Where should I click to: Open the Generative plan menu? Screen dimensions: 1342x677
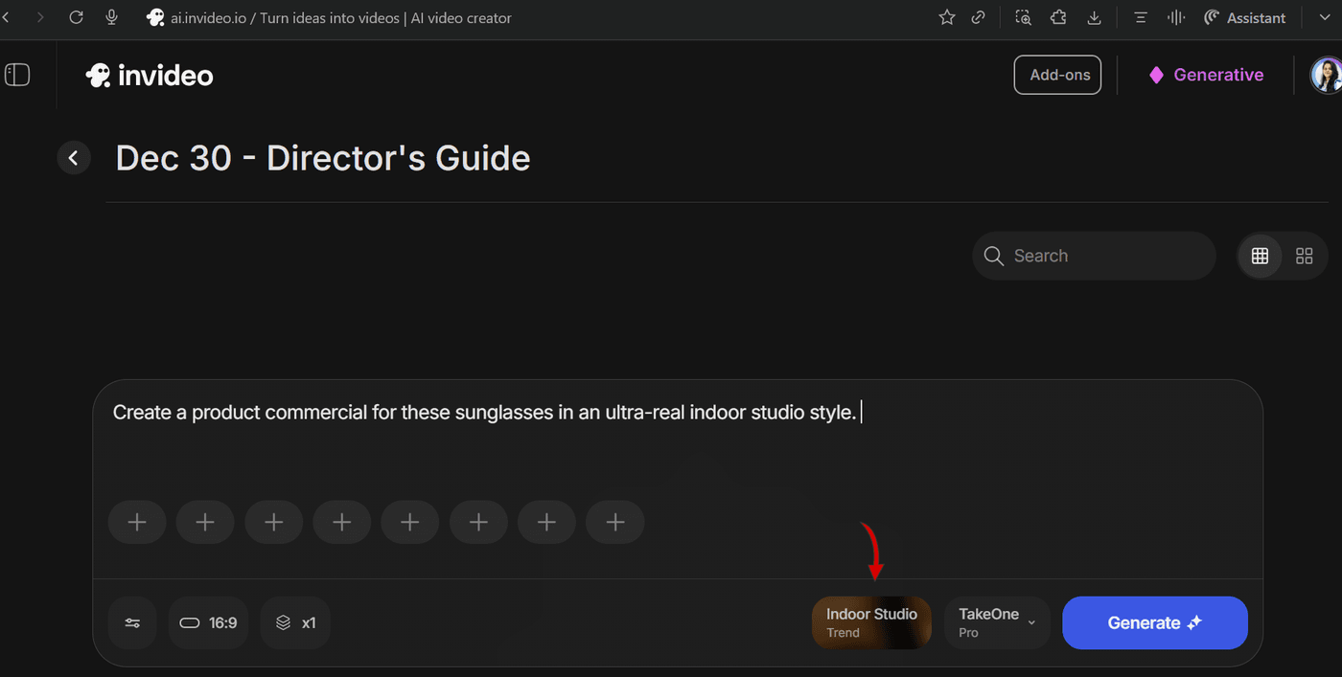(x=1207, y=75)
